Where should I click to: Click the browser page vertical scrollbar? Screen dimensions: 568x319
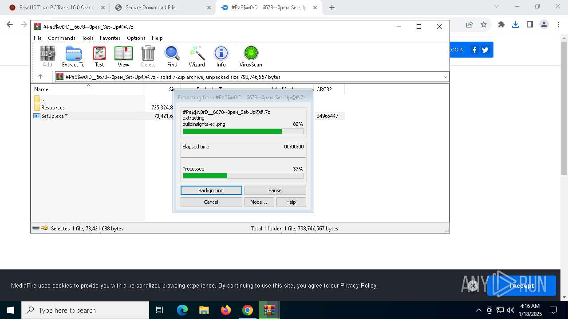pyautogui.click(x=564, y=109)
